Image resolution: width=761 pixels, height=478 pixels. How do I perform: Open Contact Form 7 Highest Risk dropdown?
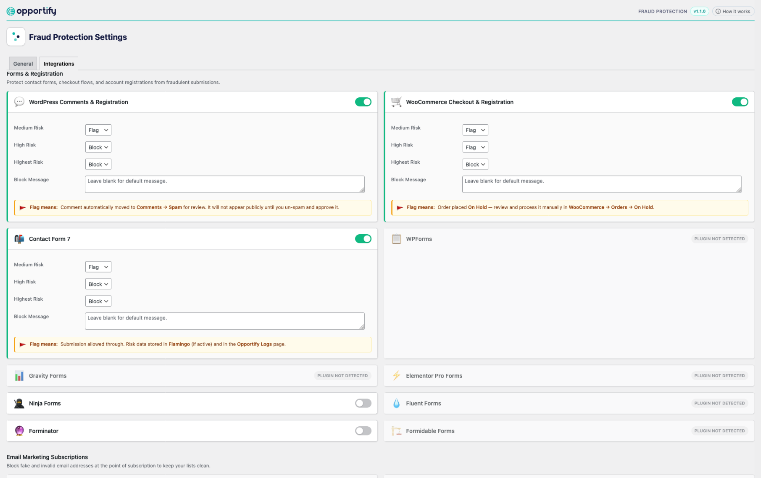[x=98, y=301]
